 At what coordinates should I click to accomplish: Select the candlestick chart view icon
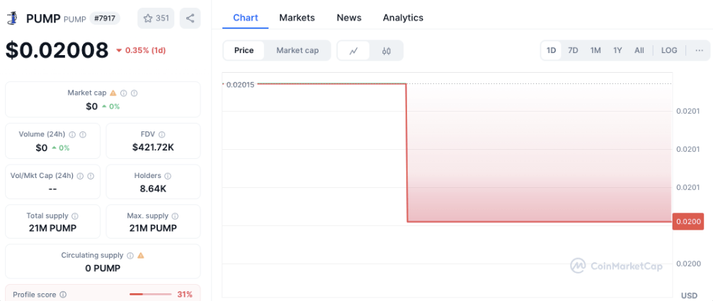click(x=386, y=50)
